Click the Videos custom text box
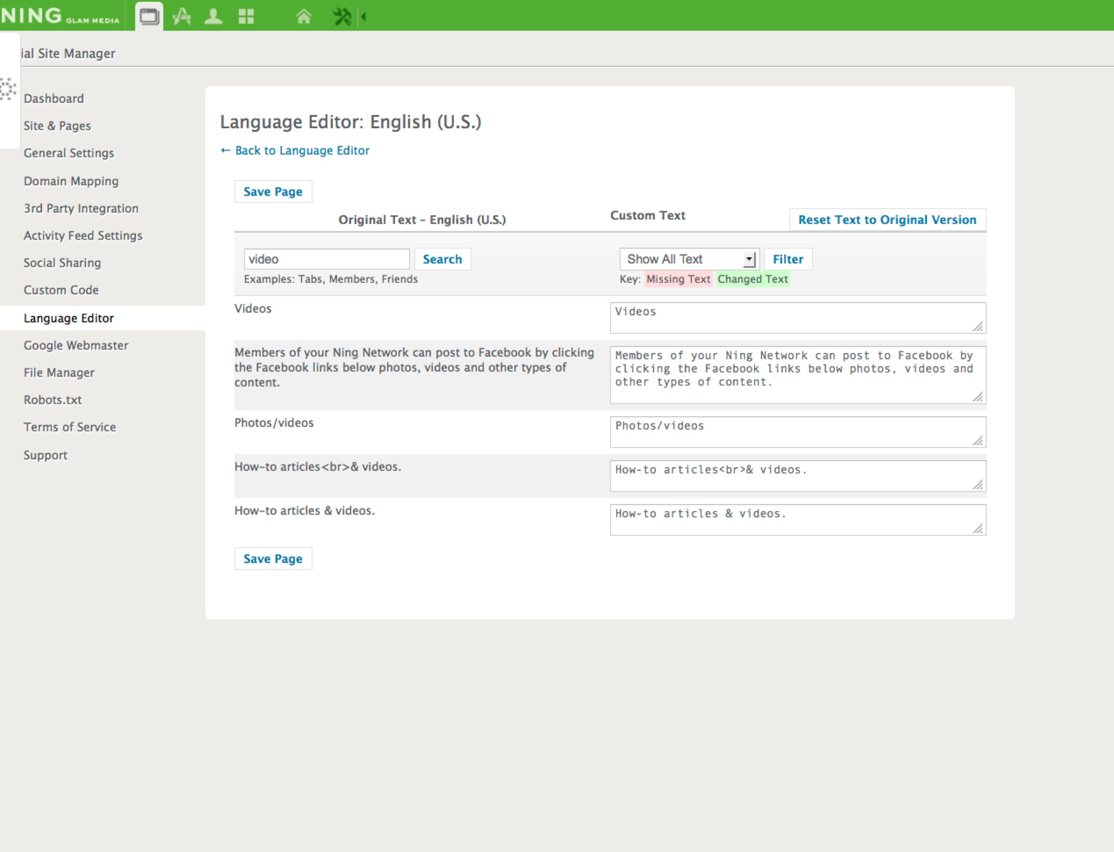Screen dimensions: 1114x852 [x=798, y=318]
